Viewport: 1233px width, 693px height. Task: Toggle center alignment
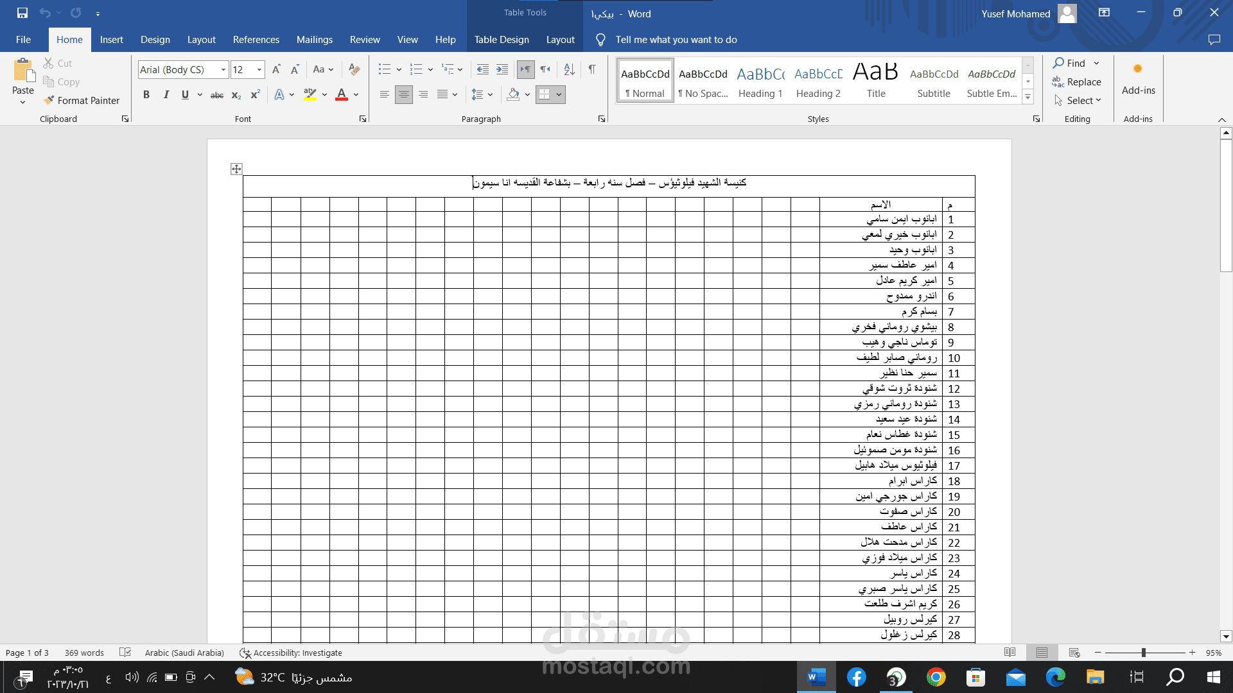click(x=403, y=95)
